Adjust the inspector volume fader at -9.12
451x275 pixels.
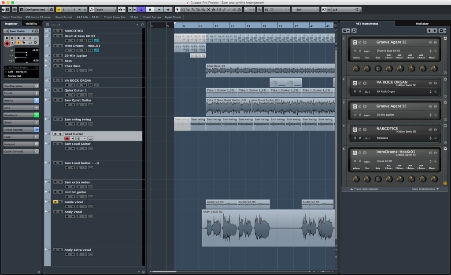click(x=27, y=52)
